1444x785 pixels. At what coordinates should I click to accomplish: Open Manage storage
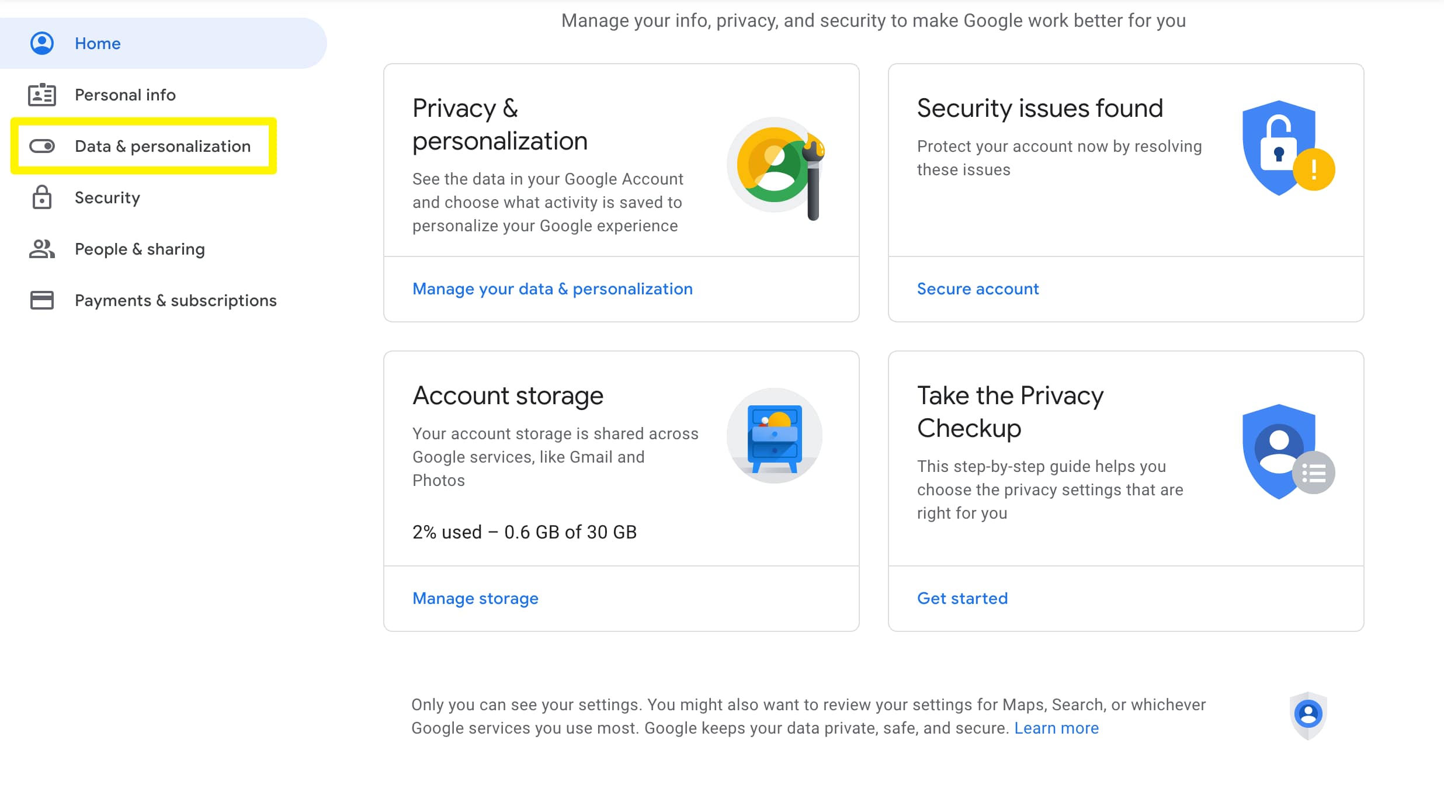point(475,598)
